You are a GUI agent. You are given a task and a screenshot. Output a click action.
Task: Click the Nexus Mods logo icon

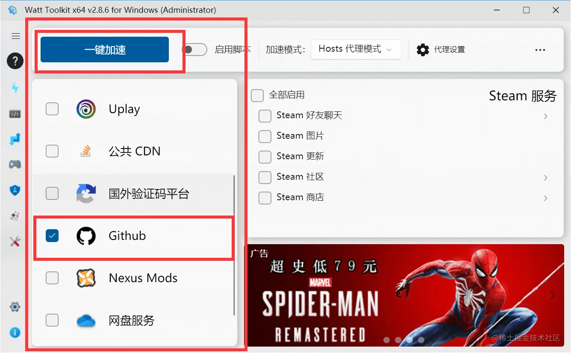[86, 278]
